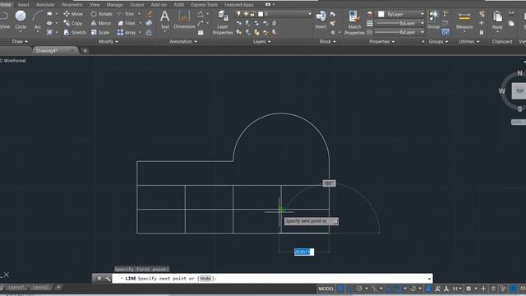Switch to the Layout1 tab

16,287
